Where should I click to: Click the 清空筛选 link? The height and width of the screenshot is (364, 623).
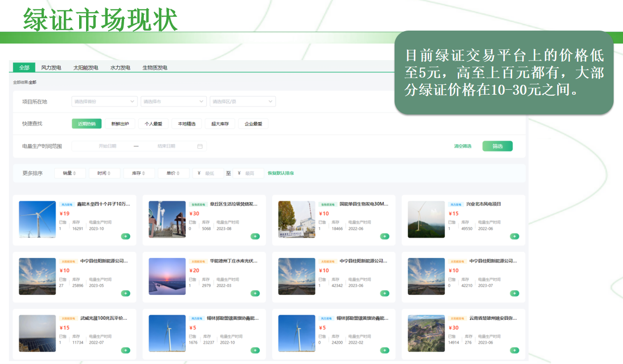(x=463, y=146)
